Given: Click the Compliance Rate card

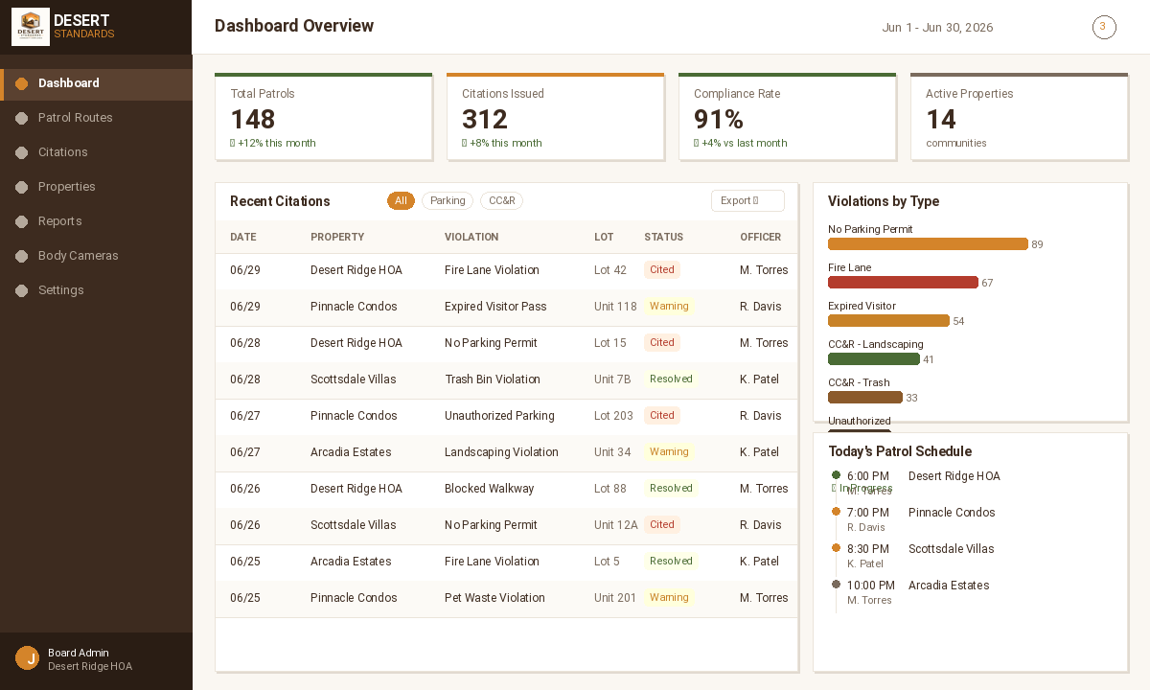Looking at the screenshot, I should click(x=788, y=117).
